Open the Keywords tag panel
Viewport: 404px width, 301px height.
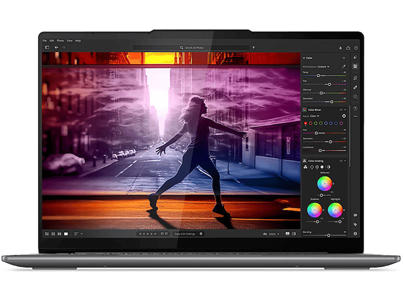(x=355, y=224)
